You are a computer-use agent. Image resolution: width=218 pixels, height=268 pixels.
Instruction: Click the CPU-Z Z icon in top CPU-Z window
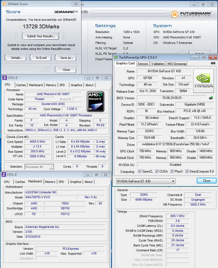click(5, 78)
